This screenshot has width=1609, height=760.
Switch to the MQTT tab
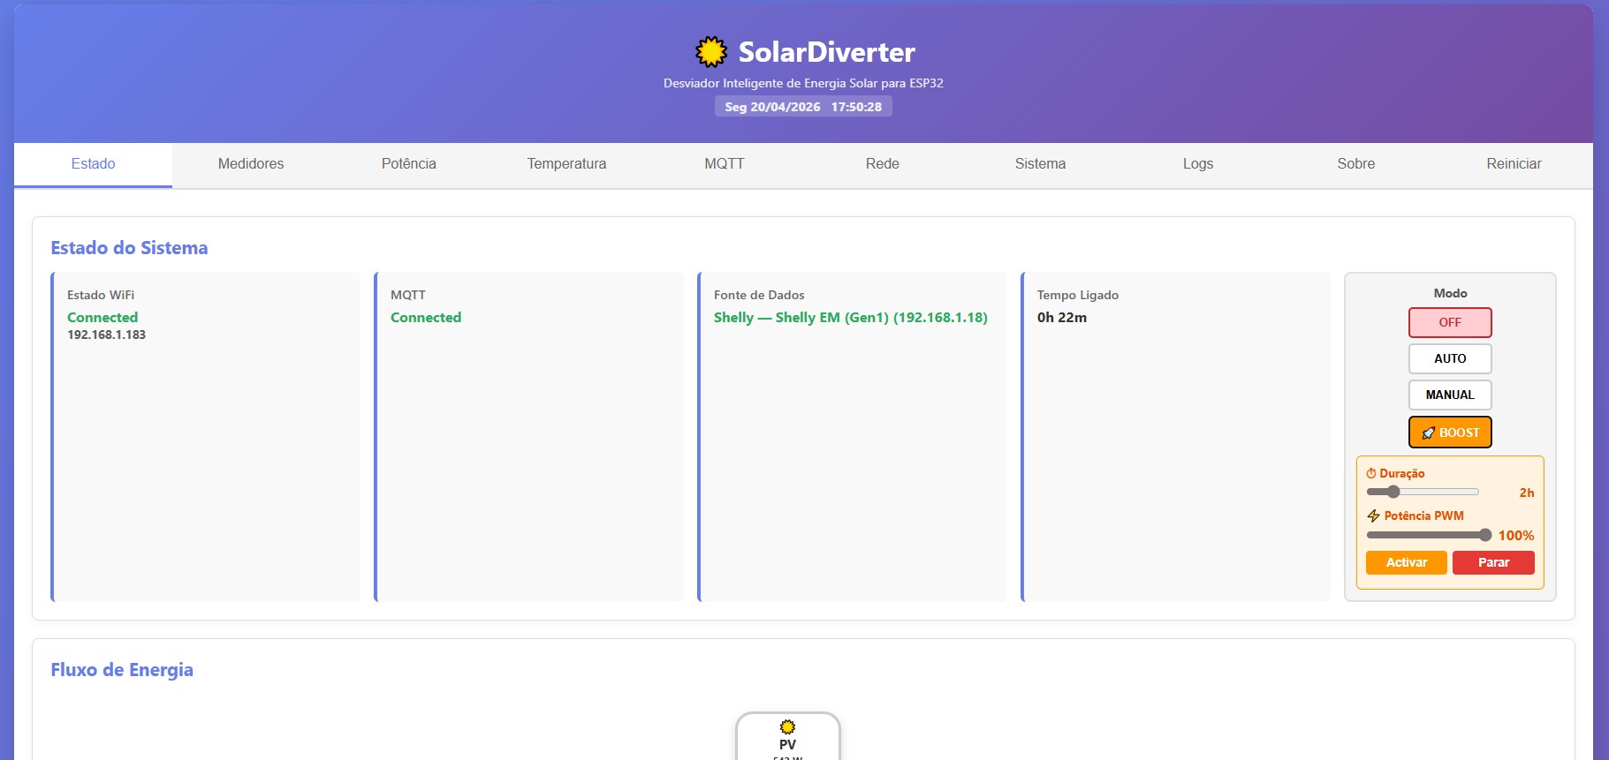724,164
